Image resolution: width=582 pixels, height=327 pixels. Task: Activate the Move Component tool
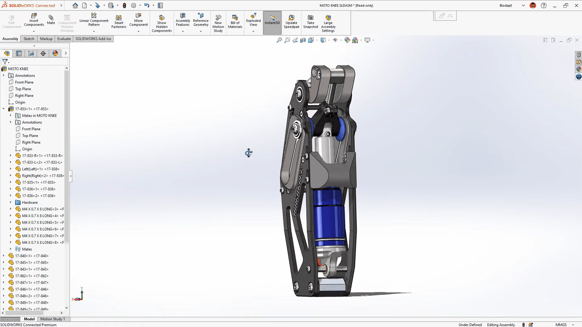[138, 20]
